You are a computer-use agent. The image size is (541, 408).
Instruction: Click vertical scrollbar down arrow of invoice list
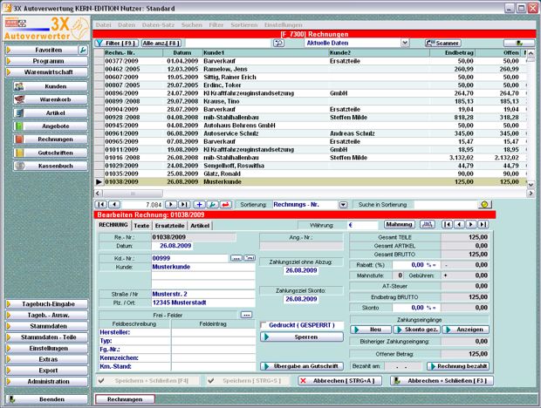click(531, 185)
